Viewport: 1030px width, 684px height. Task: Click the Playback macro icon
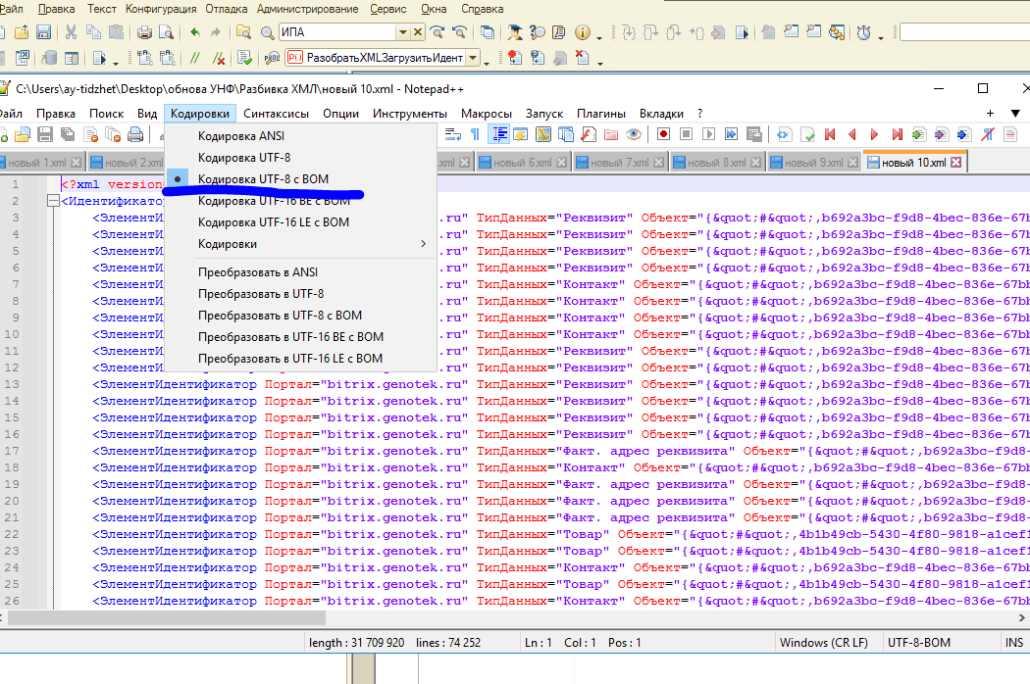pos(708,134)
